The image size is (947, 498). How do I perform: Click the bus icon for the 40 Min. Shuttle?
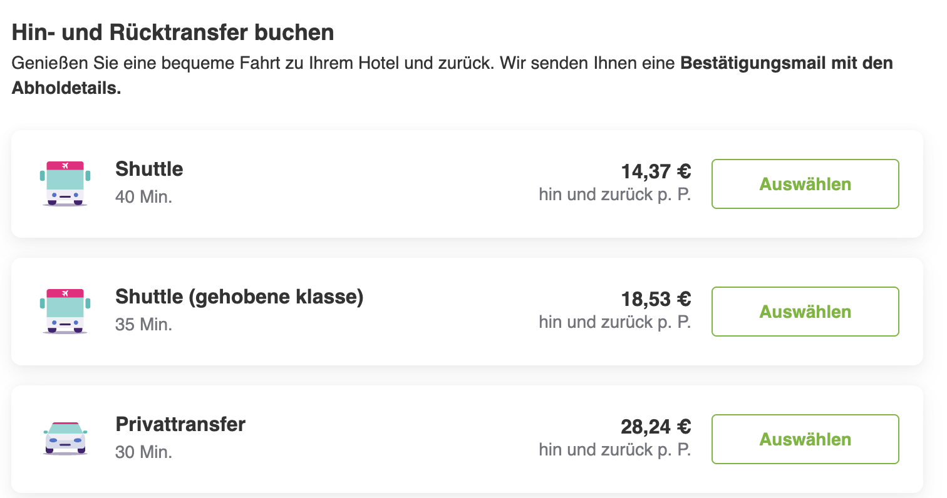[65, 184]
